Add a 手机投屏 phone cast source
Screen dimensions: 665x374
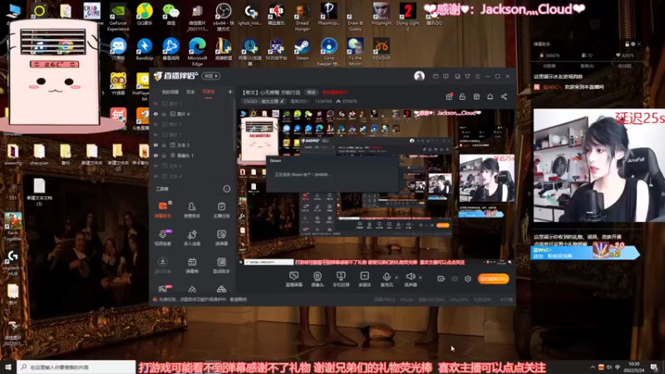click(x=341, y=279)
